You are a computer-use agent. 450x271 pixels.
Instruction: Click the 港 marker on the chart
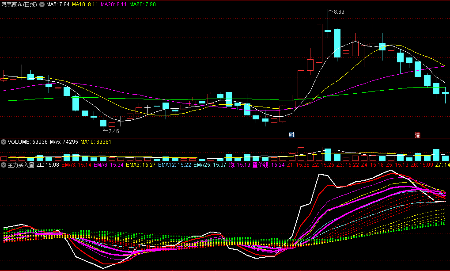417,135
